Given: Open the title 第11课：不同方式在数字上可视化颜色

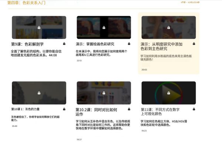Looking at the screenshot, I should pos(160,112).
